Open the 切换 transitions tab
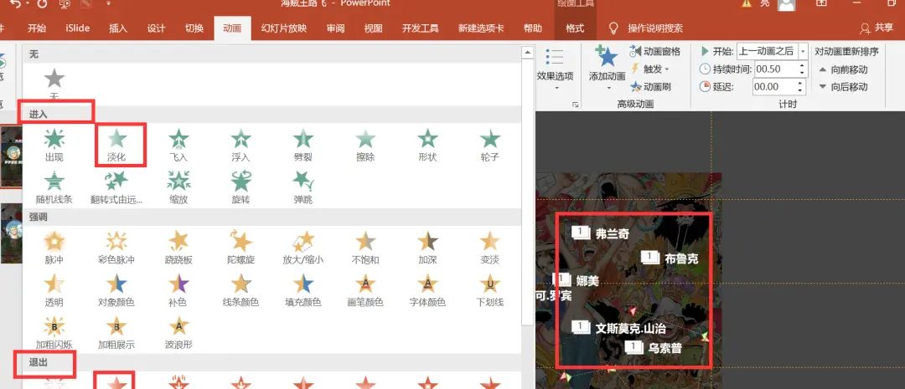This screenshot has width=905, height=389. (x=194, y=28)
